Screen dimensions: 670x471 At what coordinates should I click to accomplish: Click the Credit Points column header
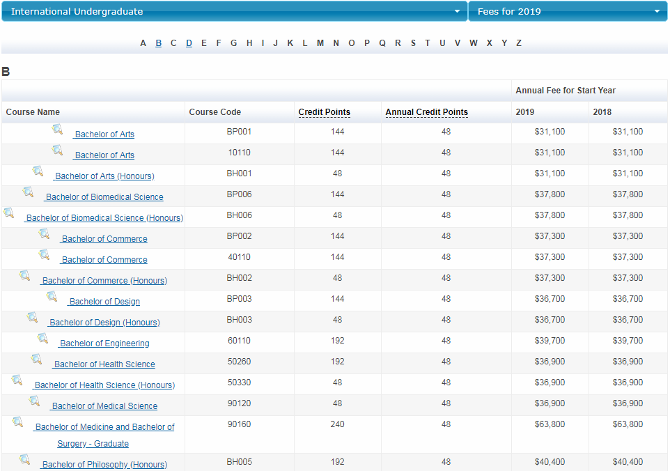point(324,112)
